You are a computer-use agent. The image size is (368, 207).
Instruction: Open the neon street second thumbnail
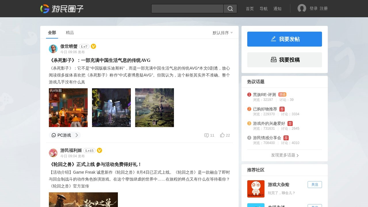point(111,108)
